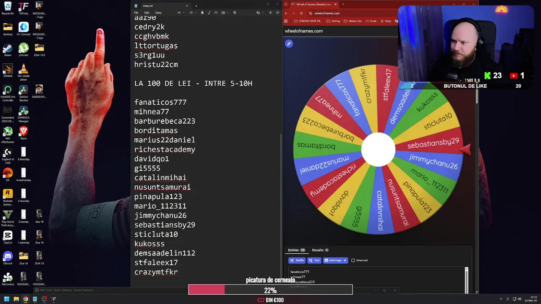Open the browser tab search dropdown
The width and height of the screenshot is (541, 304).
point(286,4)
